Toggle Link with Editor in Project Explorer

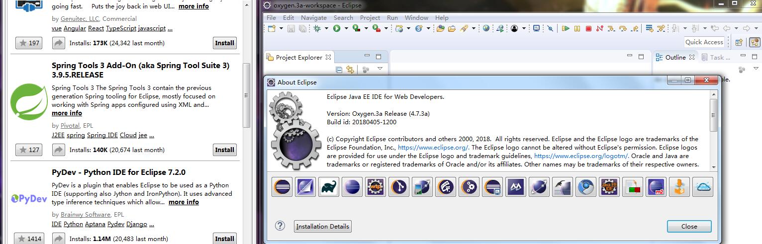click(x=350, y=70)
